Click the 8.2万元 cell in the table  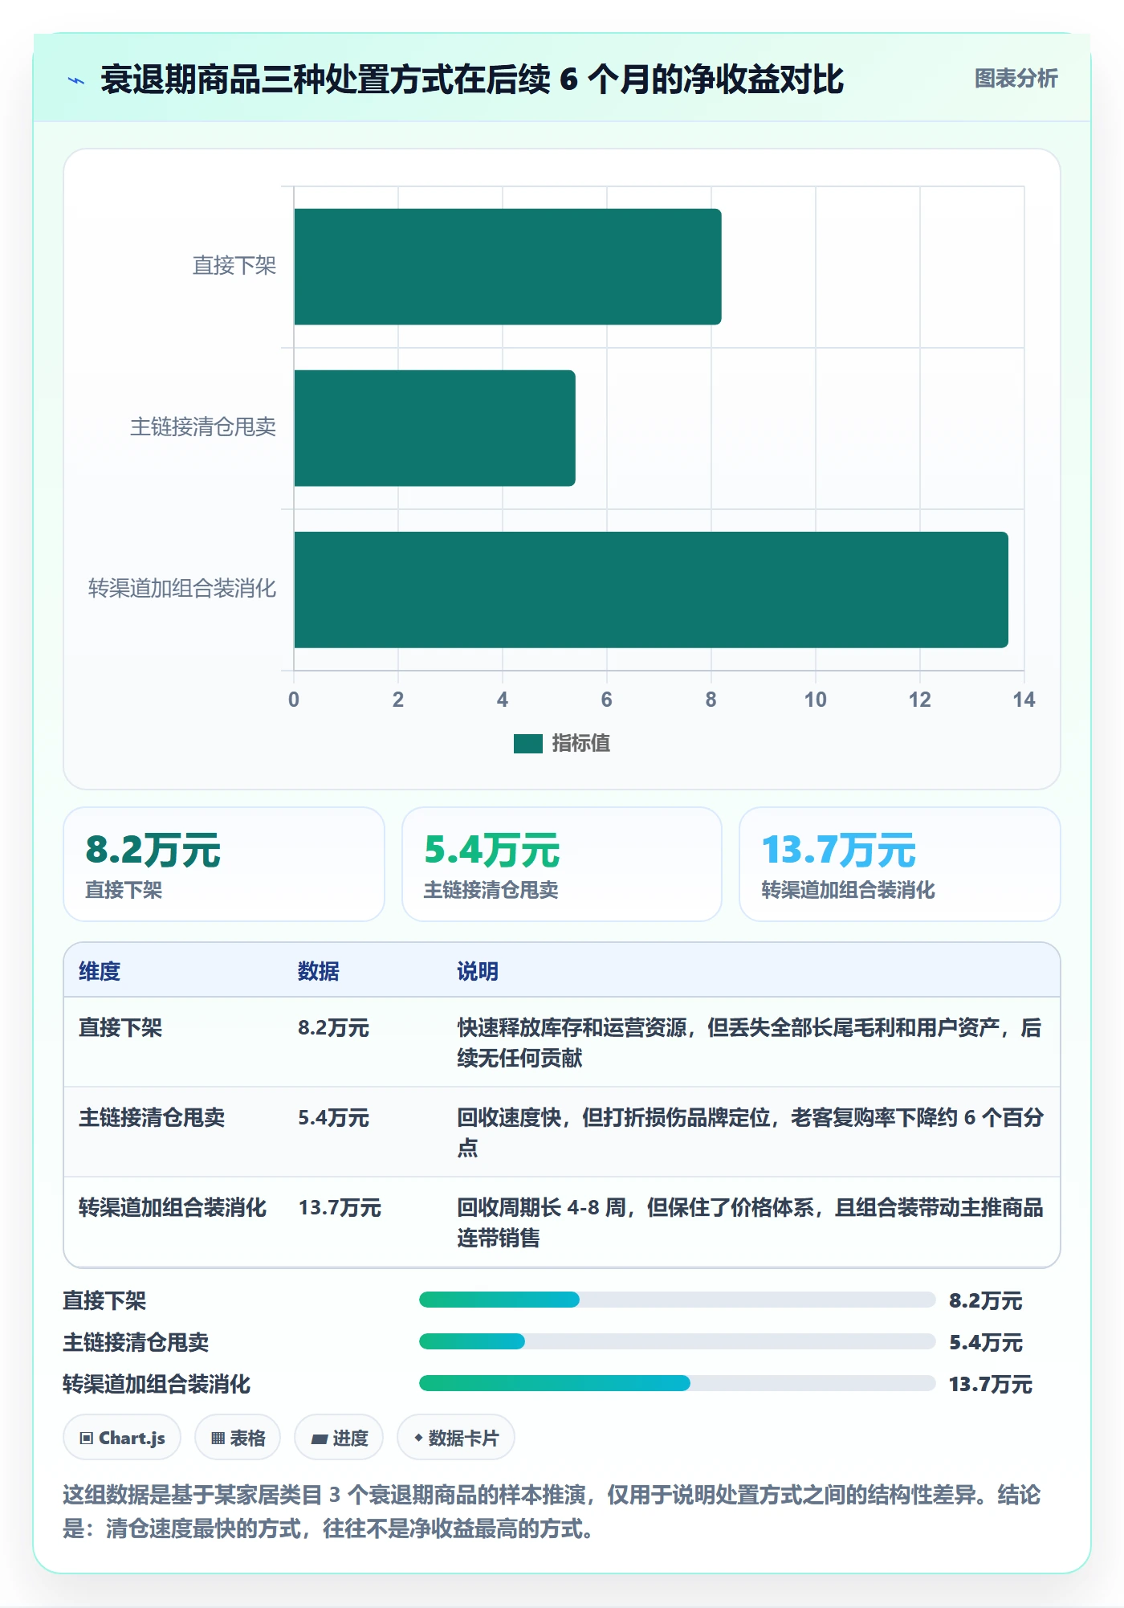click(x=333, y=1027)
